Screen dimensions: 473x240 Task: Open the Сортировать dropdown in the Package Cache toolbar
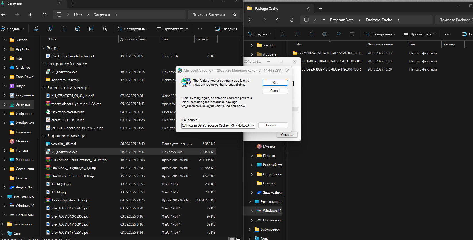point(380,34)
